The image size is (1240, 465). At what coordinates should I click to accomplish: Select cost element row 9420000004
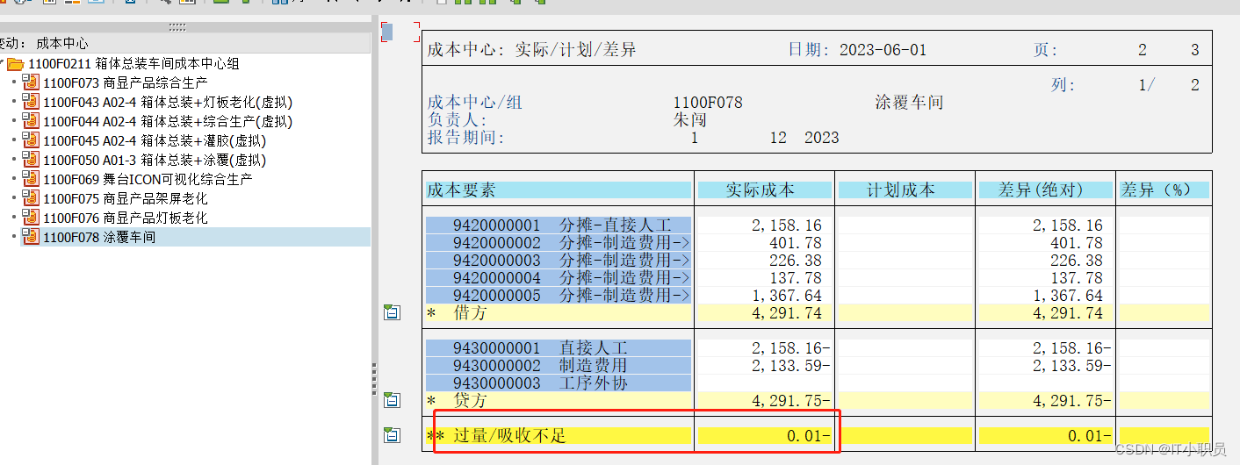(559, 278)
